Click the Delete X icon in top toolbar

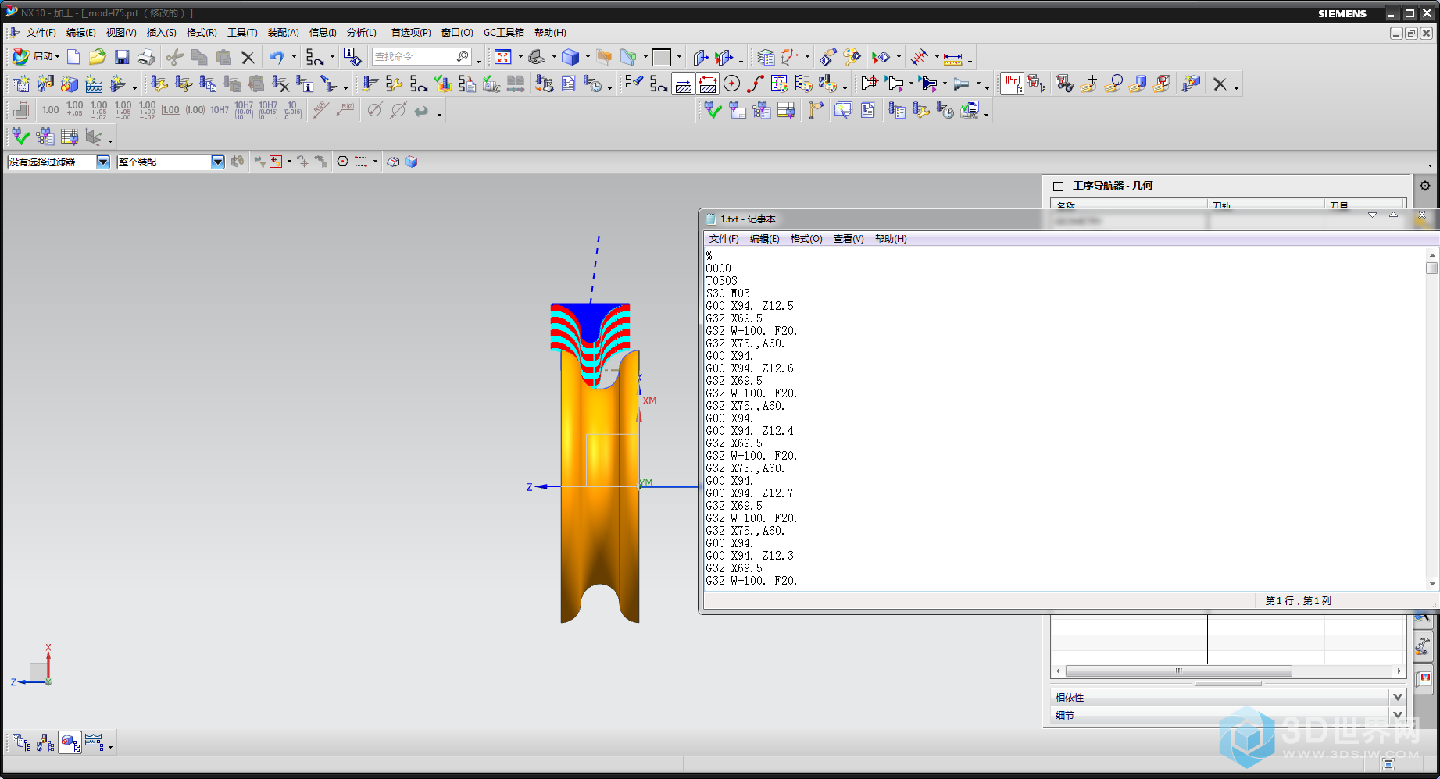pos(248,57)
